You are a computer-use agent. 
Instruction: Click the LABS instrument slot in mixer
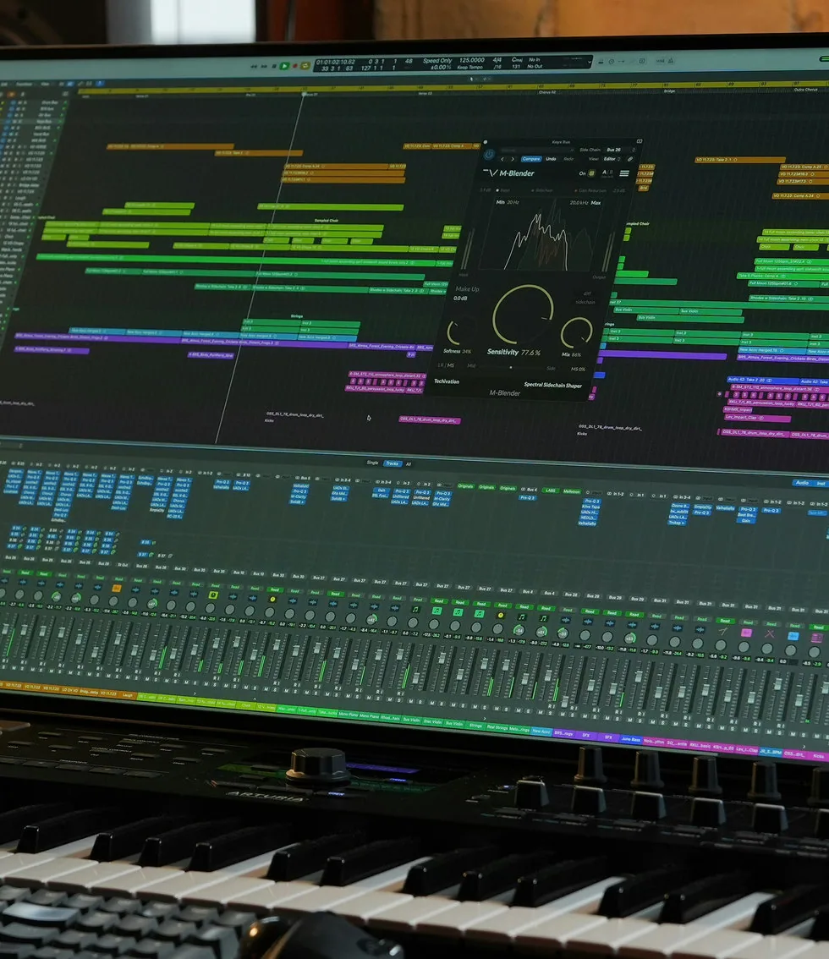pos(551,490)
